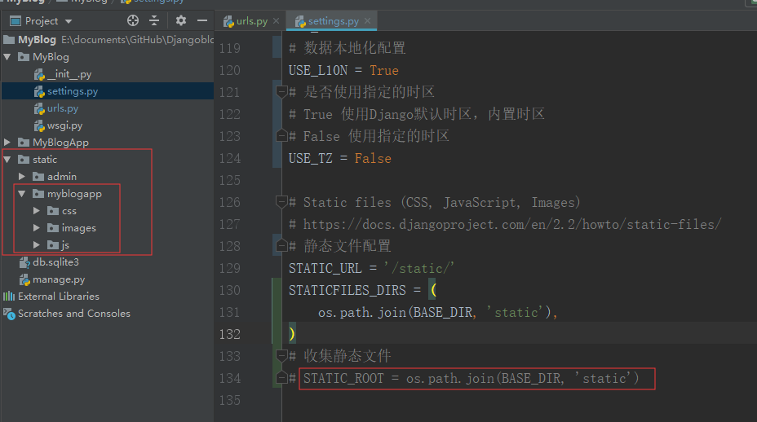Hide the Project panel with minus icon
Screen dimensions: 757x422
click(x=202, y=20)
